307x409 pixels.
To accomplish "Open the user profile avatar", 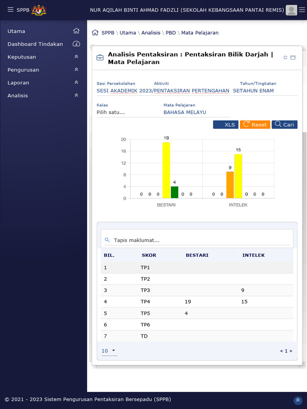I will coord(292,10).
